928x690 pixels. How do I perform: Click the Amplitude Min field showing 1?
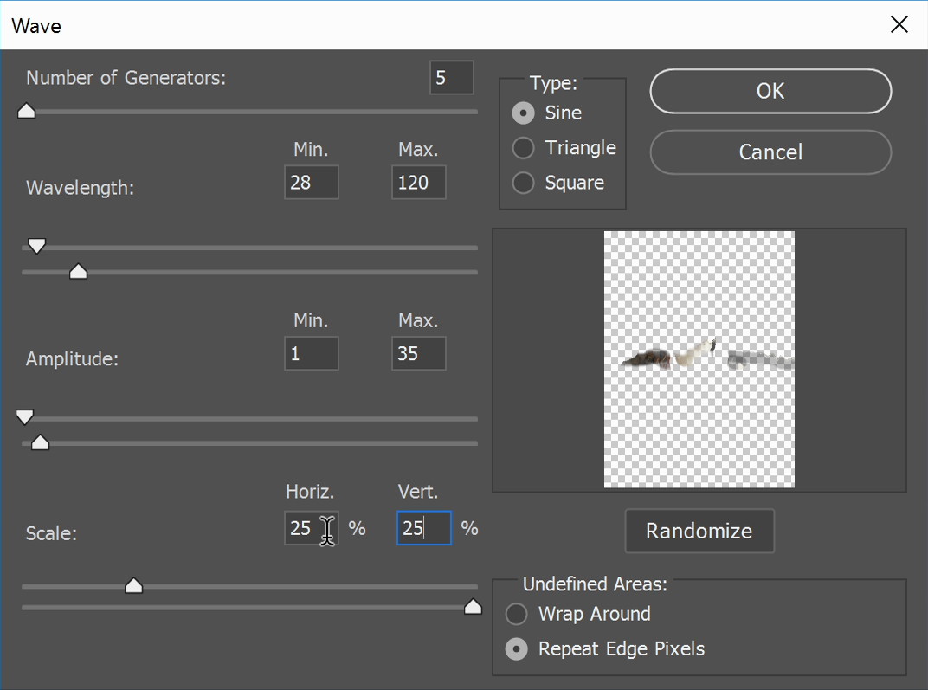pyautogui.click(x=311, y=354)
